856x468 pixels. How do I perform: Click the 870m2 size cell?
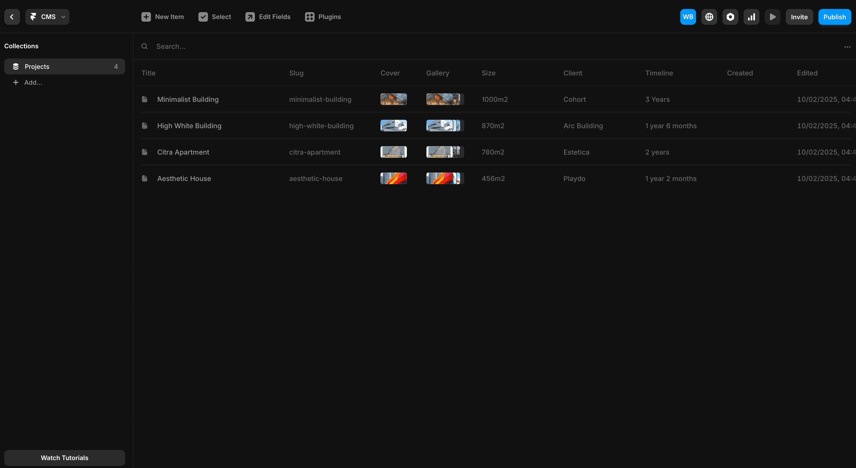click(493, 126)
